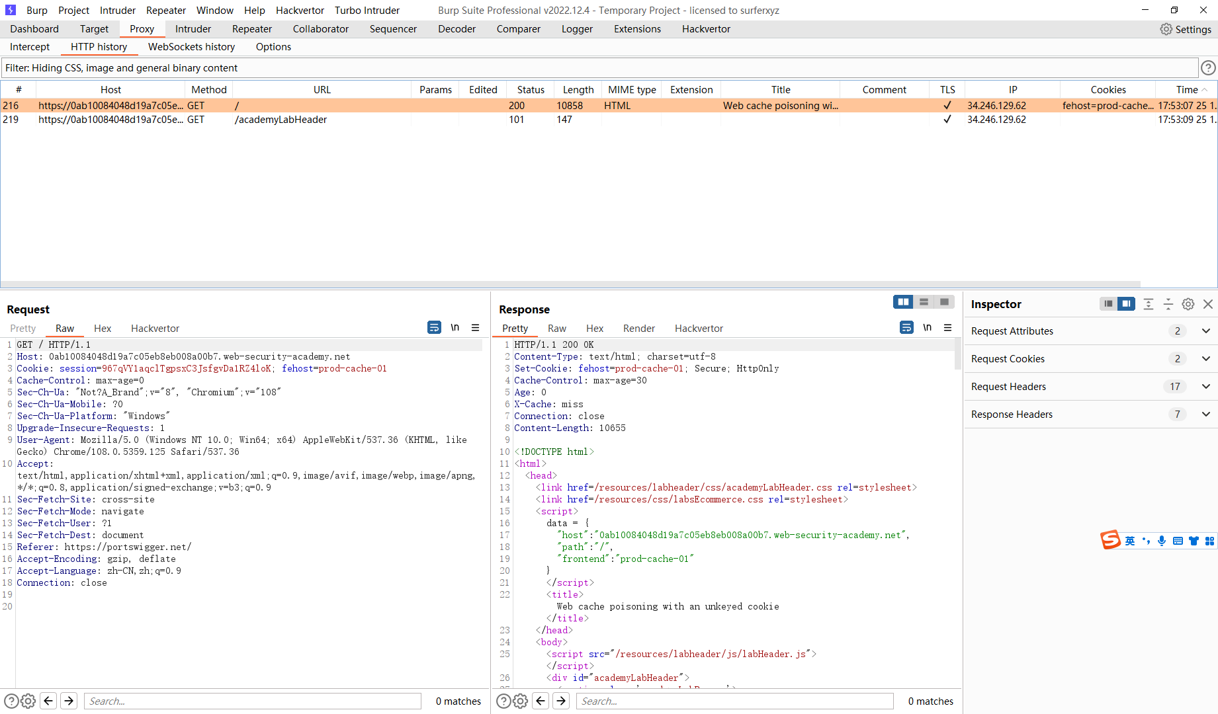Screen dimensions: 1218x714
Task: Expand Request Cookies section
Action: tap(1206, 359)
